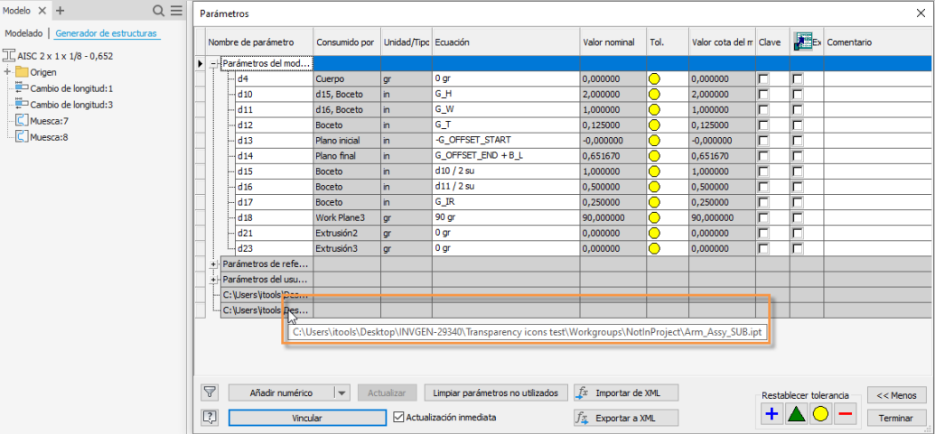This screenshot has width=935, height=434.
Task: Select last C:\Users\itools linked file row
Action: coord(266,310)
